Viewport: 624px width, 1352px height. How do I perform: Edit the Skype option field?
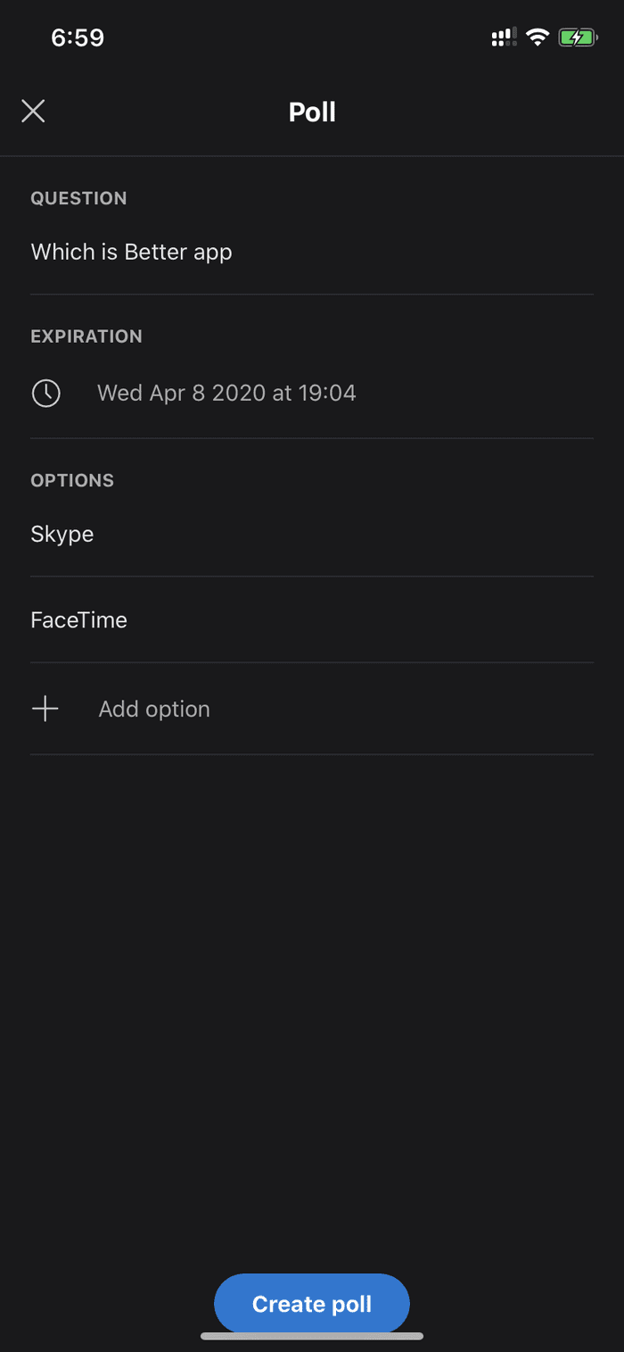click(312, 535)
